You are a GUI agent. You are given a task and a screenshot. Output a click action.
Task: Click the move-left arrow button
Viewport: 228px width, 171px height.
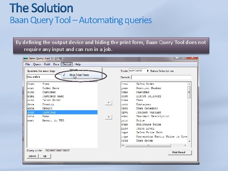pyautogui.click(x=109, y=103)
